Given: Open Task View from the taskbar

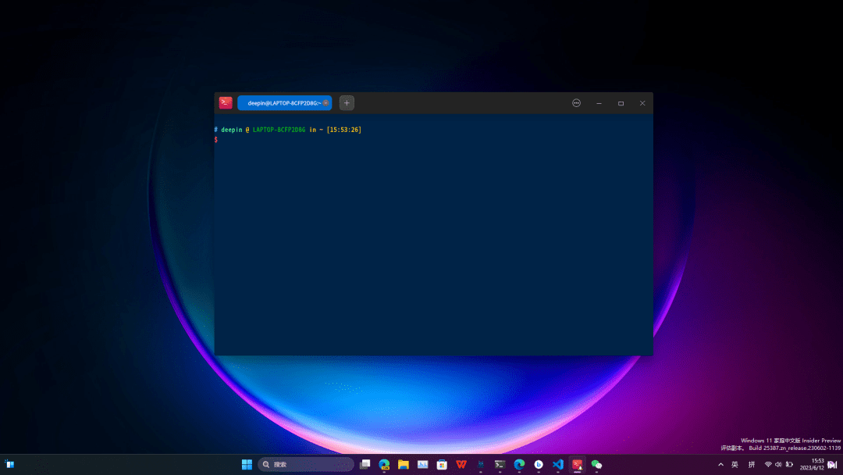Looking at the screenshot, I should pos(365,464).
